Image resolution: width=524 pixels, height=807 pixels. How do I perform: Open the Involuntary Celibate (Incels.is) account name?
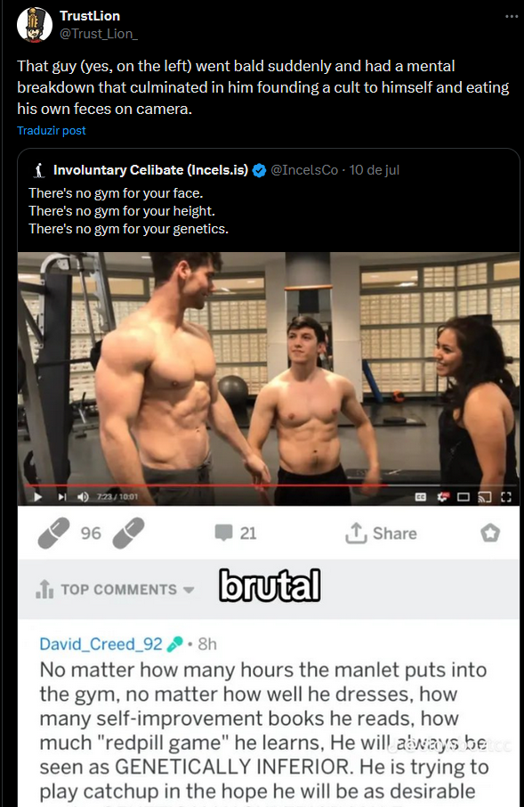coord(150,170)
